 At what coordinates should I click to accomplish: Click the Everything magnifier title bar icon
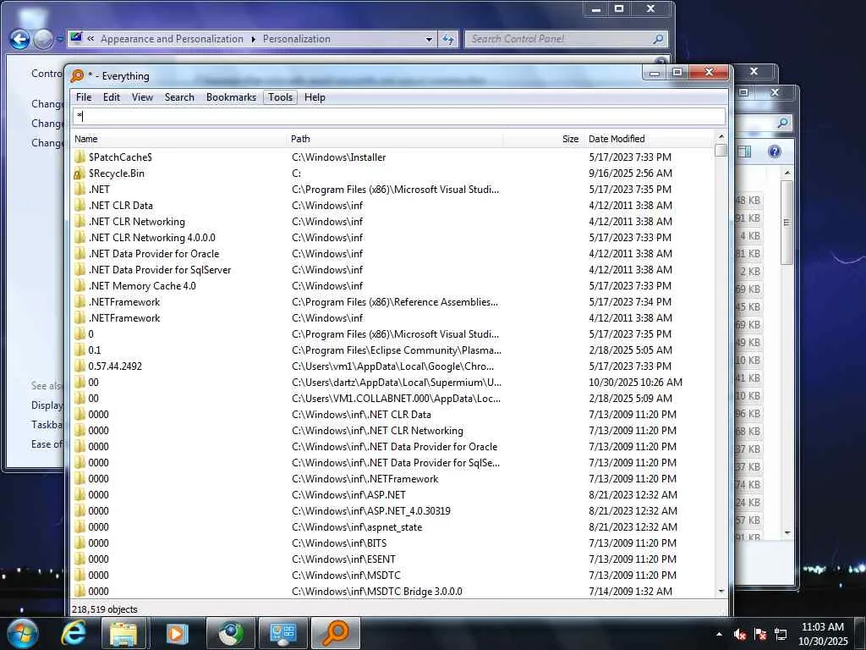point(77,75)
